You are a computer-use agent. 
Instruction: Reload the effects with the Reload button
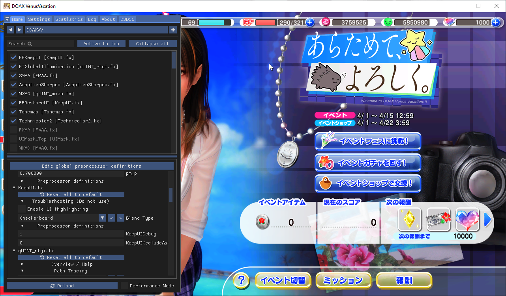pyautogui.click(x=62, y=286)
